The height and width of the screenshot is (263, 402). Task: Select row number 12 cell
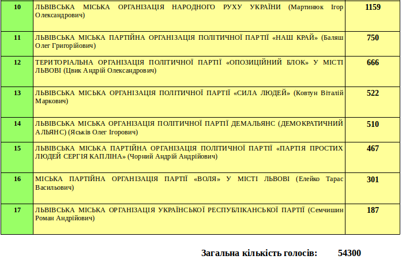(17, 72)
